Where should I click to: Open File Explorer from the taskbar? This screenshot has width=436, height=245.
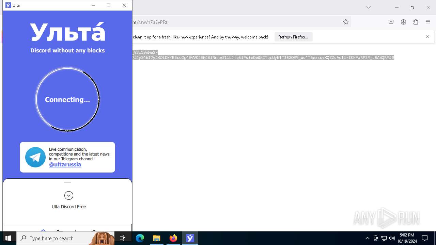[x=157, y=238]
